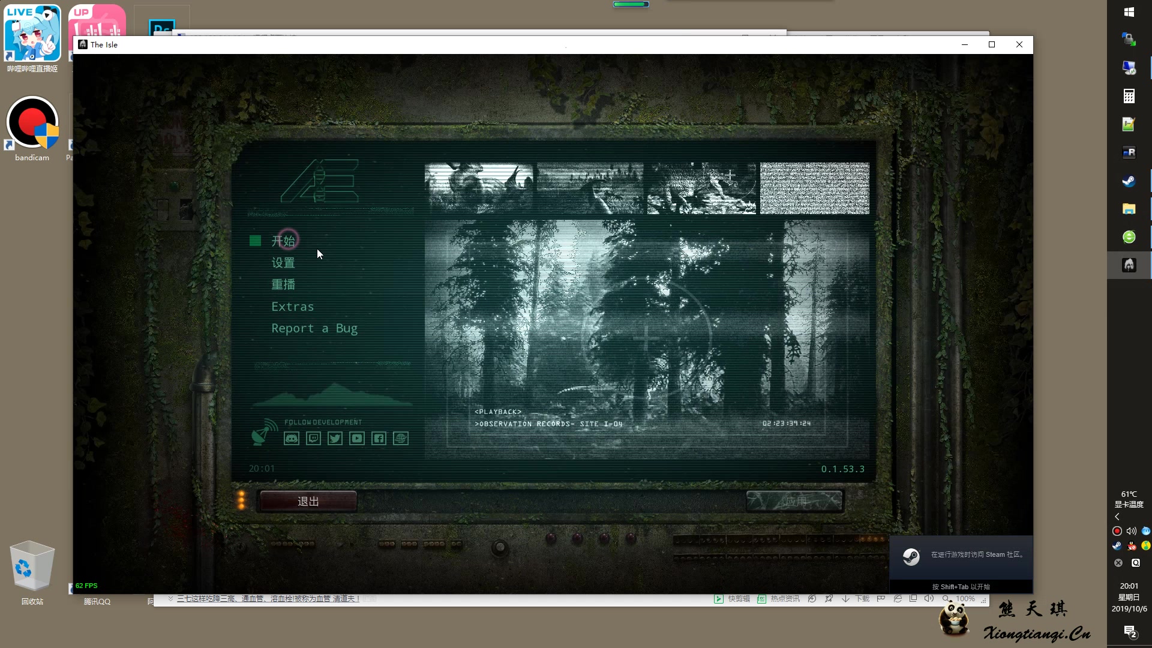The height and width of the screenshot is (648, 1152).
Task: Open the bandicam desktop shortcut
Action: (x=32, y=129)
